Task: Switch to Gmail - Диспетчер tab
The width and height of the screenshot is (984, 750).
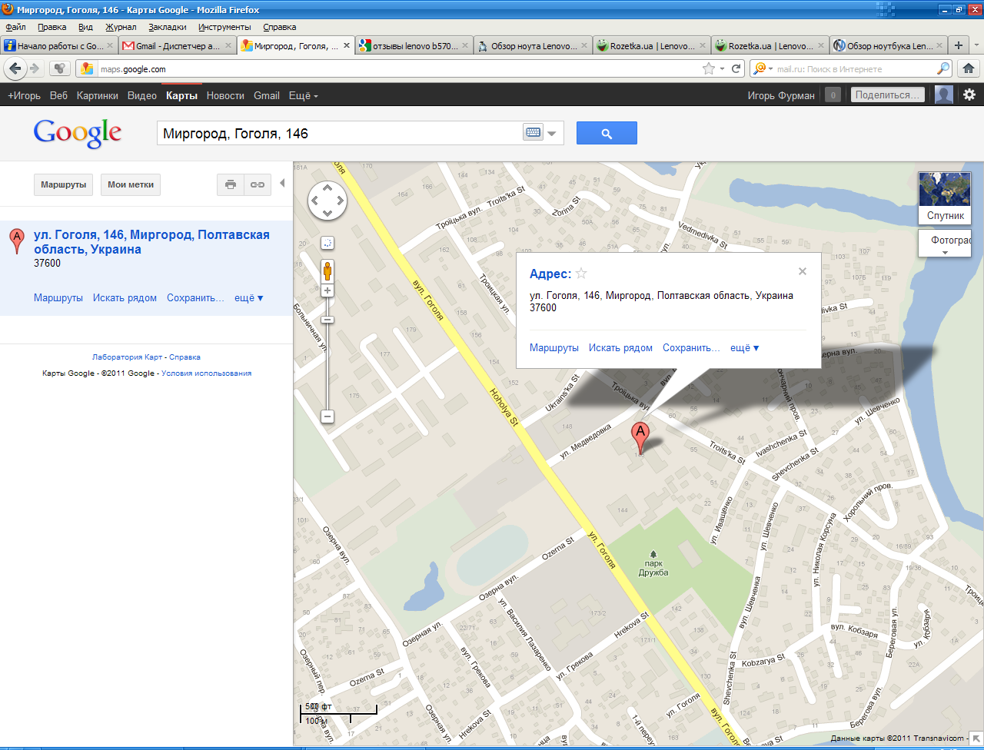Action: [178, 45]
